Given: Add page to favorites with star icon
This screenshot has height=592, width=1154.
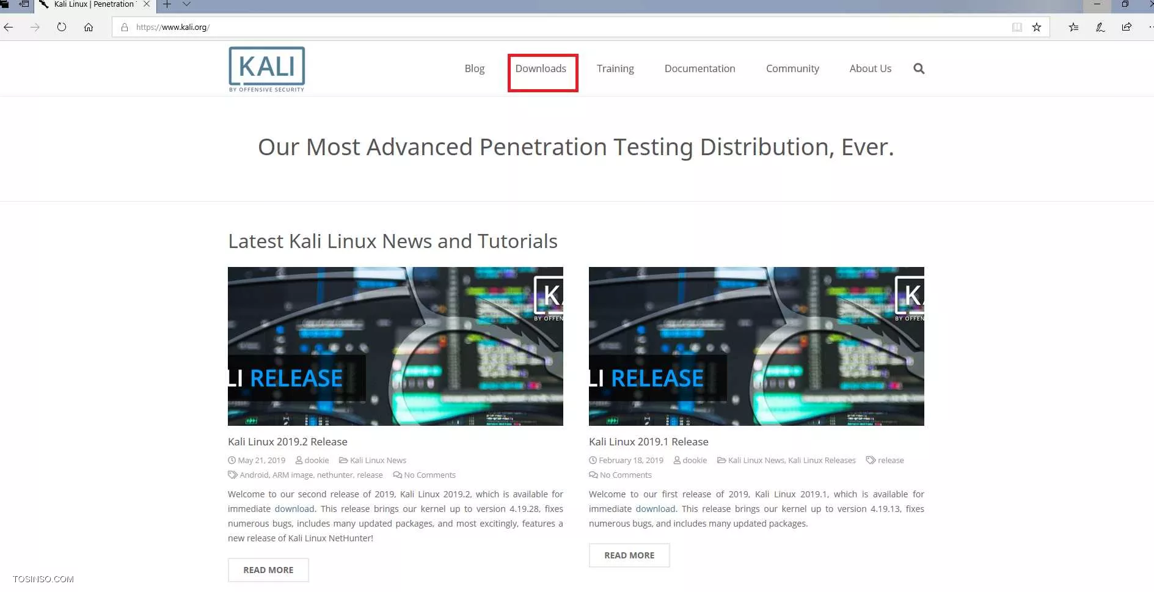Looking at the screenshot, I should 1037,27.
